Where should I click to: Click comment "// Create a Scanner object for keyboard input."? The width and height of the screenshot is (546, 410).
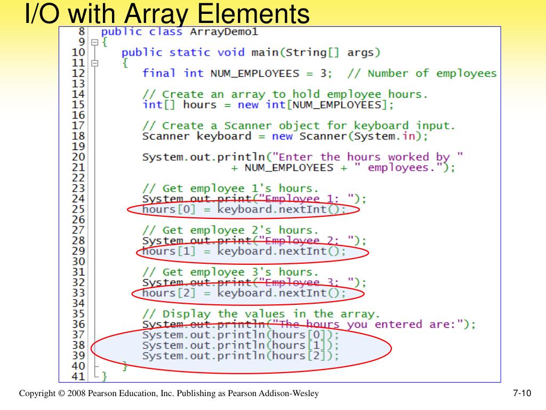pos(299,126)
